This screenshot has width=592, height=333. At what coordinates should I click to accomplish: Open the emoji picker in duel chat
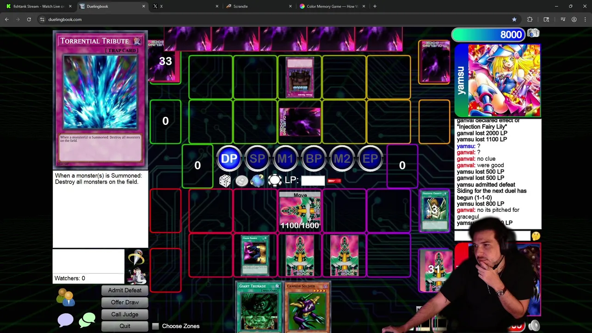(536, 236)
